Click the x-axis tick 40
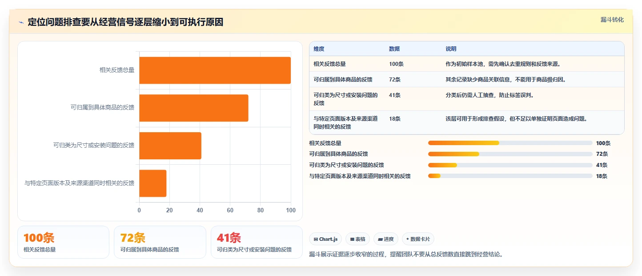 point(200,211)
